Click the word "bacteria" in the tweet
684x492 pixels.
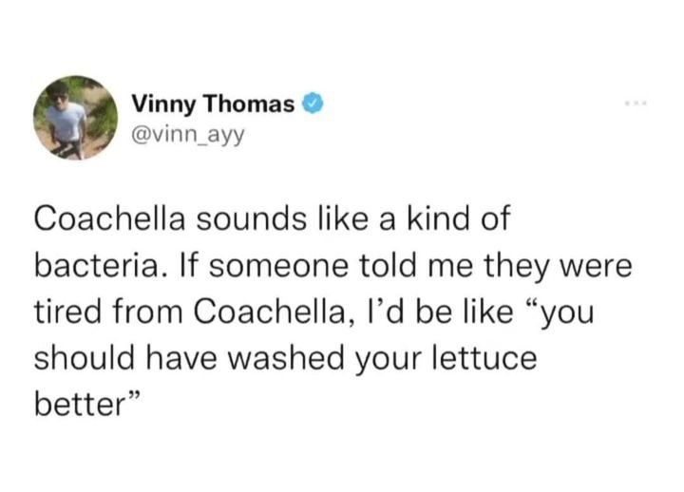pos(96,265)
